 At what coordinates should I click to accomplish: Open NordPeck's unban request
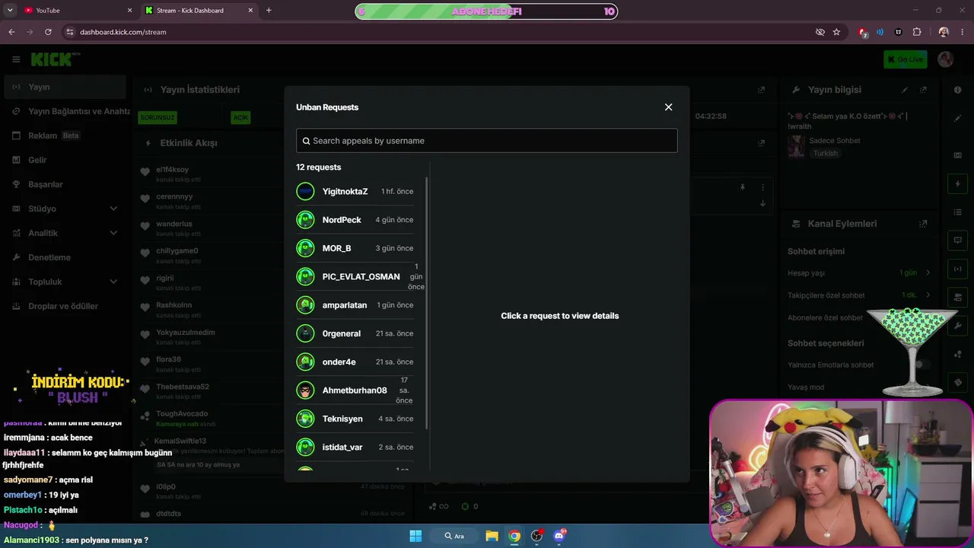click(x=355, y=220)
